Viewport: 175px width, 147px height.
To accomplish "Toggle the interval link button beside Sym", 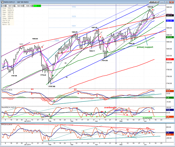I will [x=156, y=2].
